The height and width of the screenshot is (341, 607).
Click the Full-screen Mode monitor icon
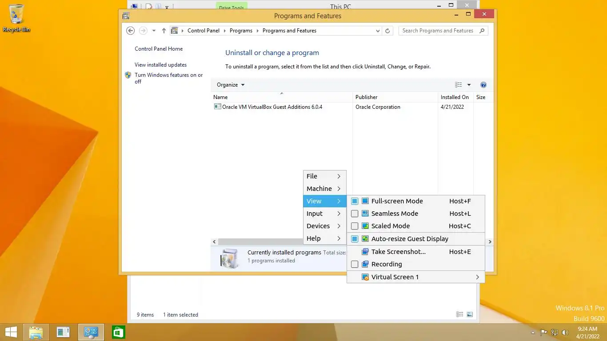(x=365, y=201)
